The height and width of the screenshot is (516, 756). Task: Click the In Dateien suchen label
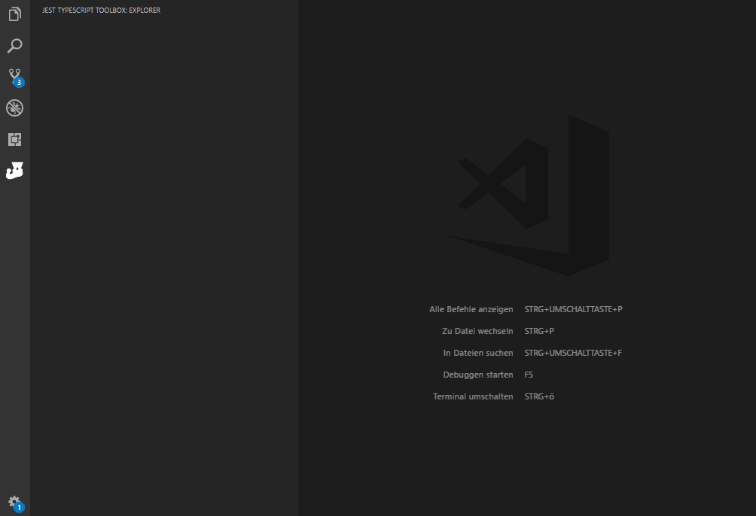pyautogui.click(x=478, y=353)
